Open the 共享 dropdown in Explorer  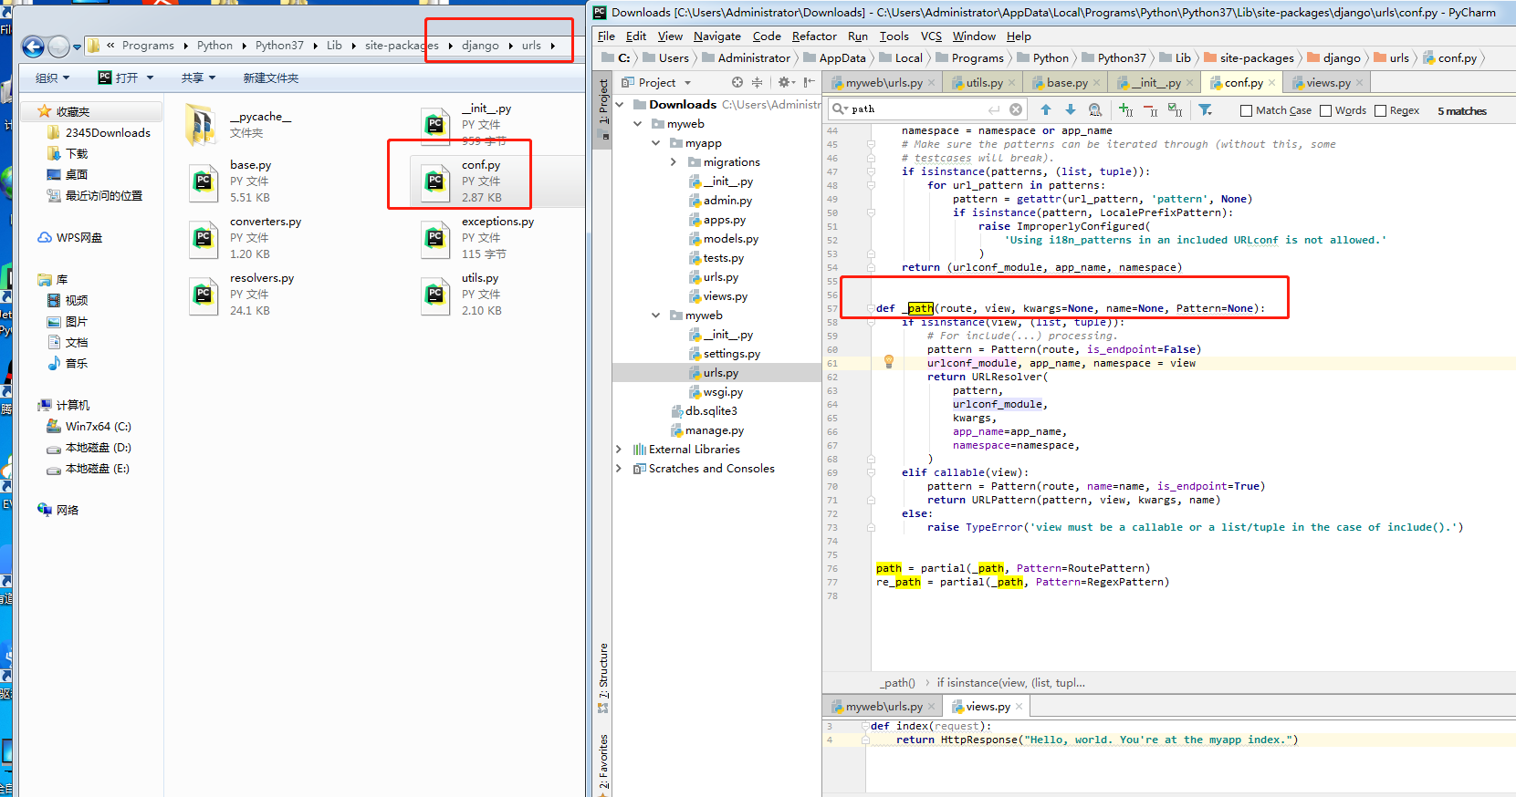pos(198,78)
